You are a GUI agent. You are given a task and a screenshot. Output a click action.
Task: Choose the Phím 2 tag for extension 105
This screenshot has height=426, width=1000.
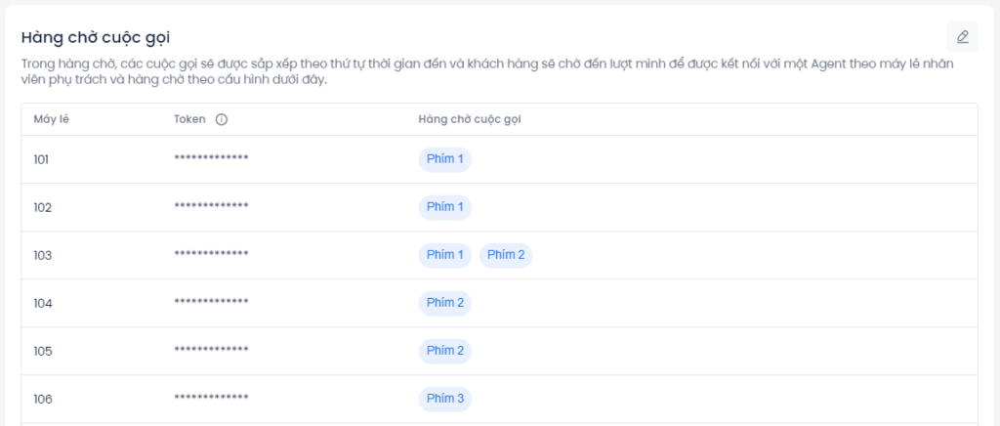[444, 351]
